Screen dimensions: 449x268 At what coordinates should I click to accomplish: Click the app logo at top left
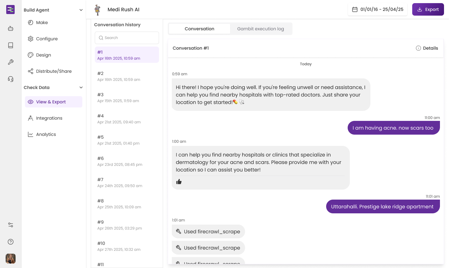[11, 9]
